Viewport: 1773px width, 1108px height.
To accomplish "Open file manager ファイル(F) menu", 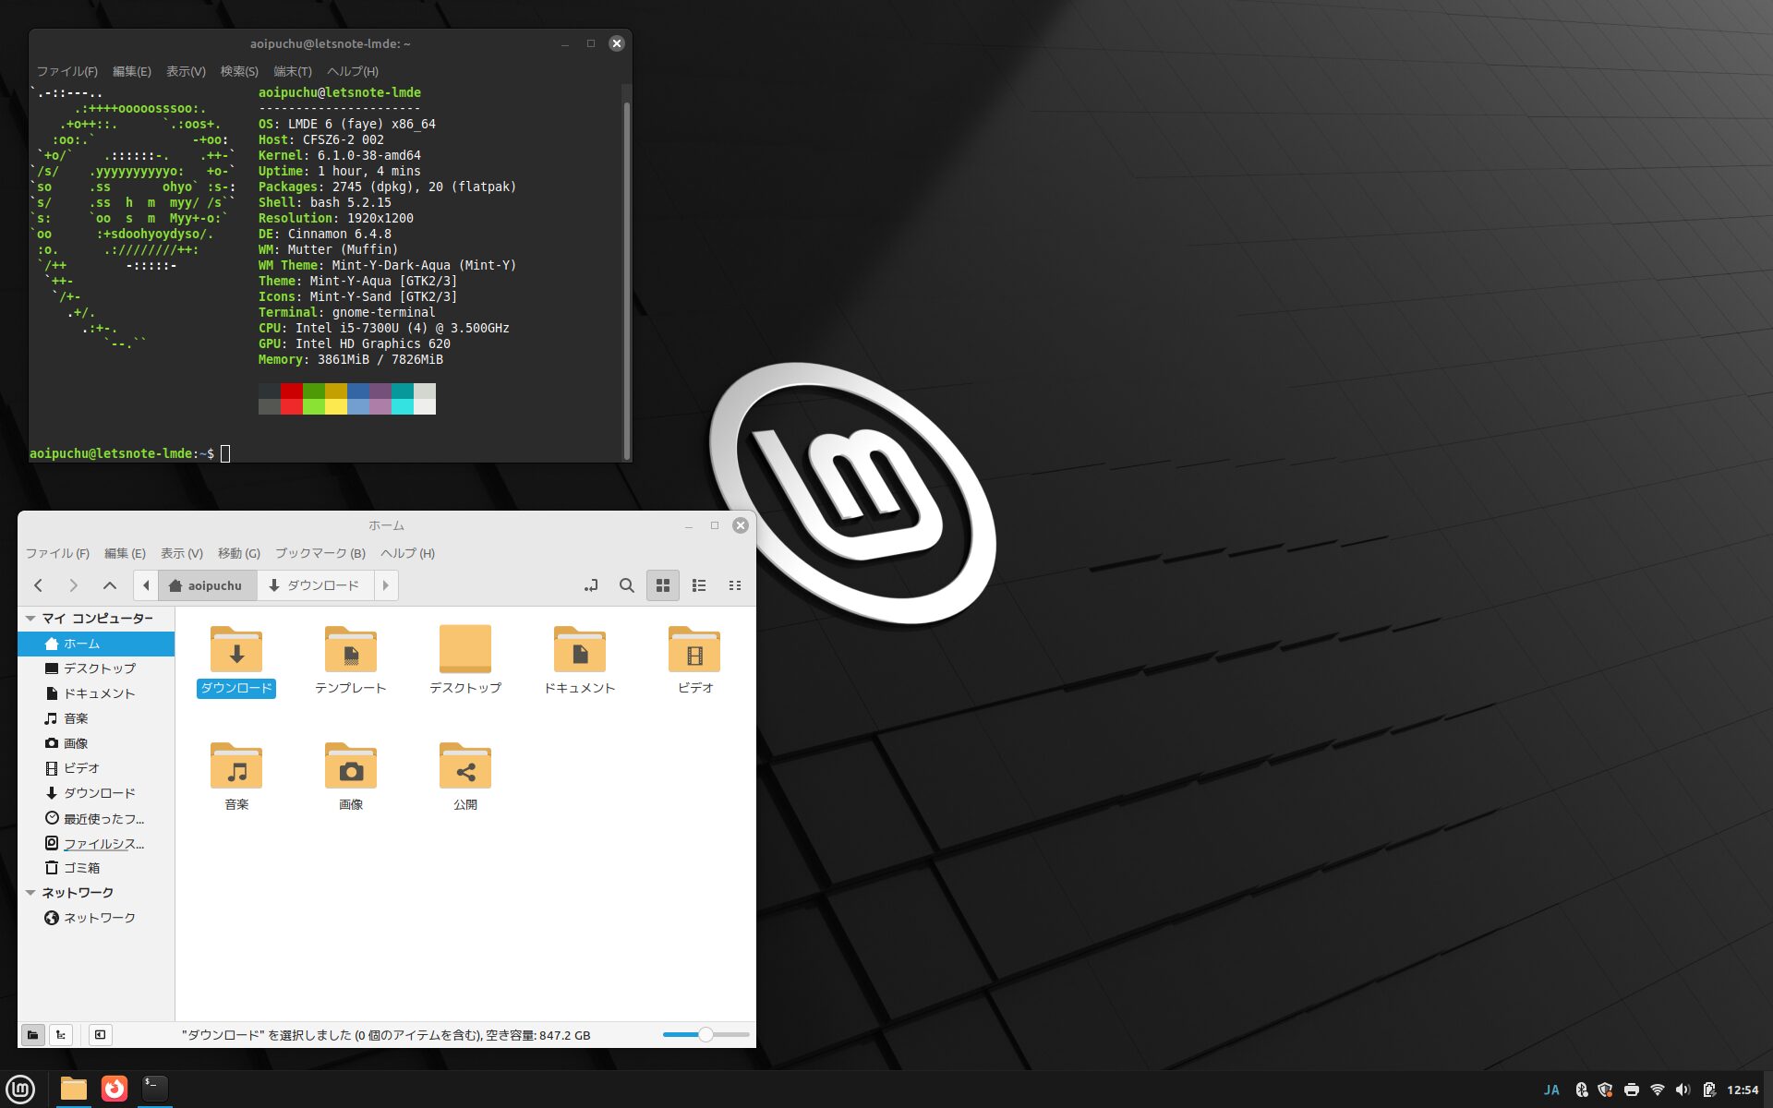I will (x=57, y=553).
